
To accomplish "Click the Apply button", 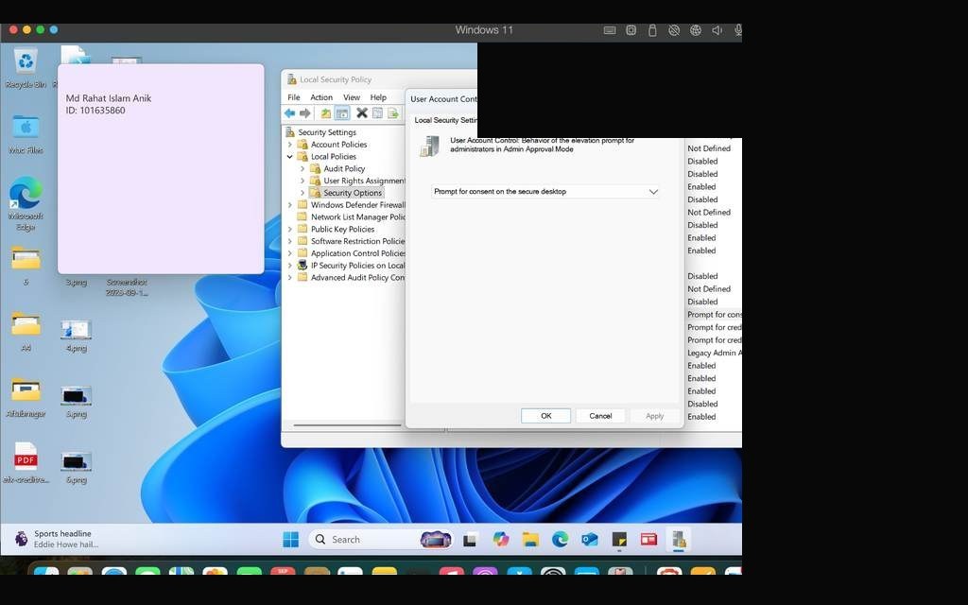I will tap(654, 416).
